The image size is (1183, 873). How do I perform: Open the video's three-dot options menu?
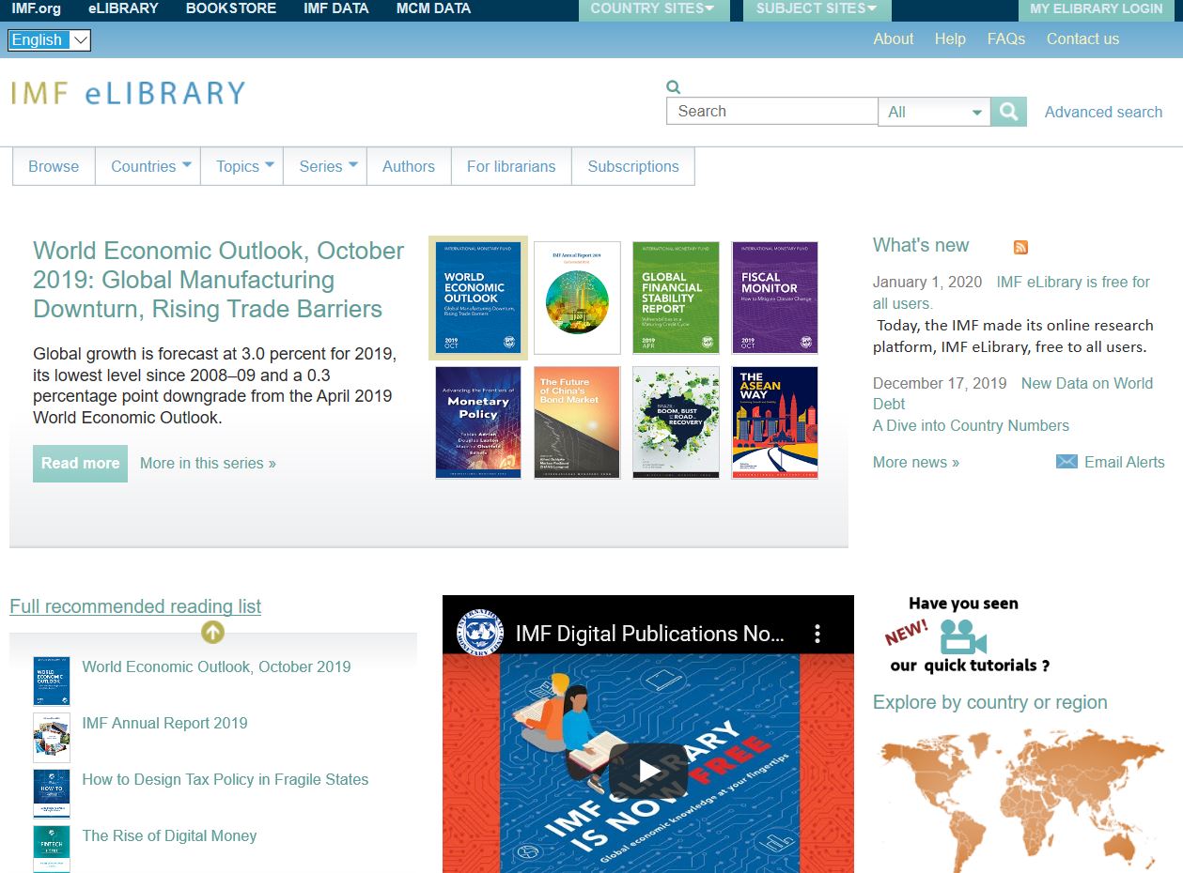click(817, 634)
